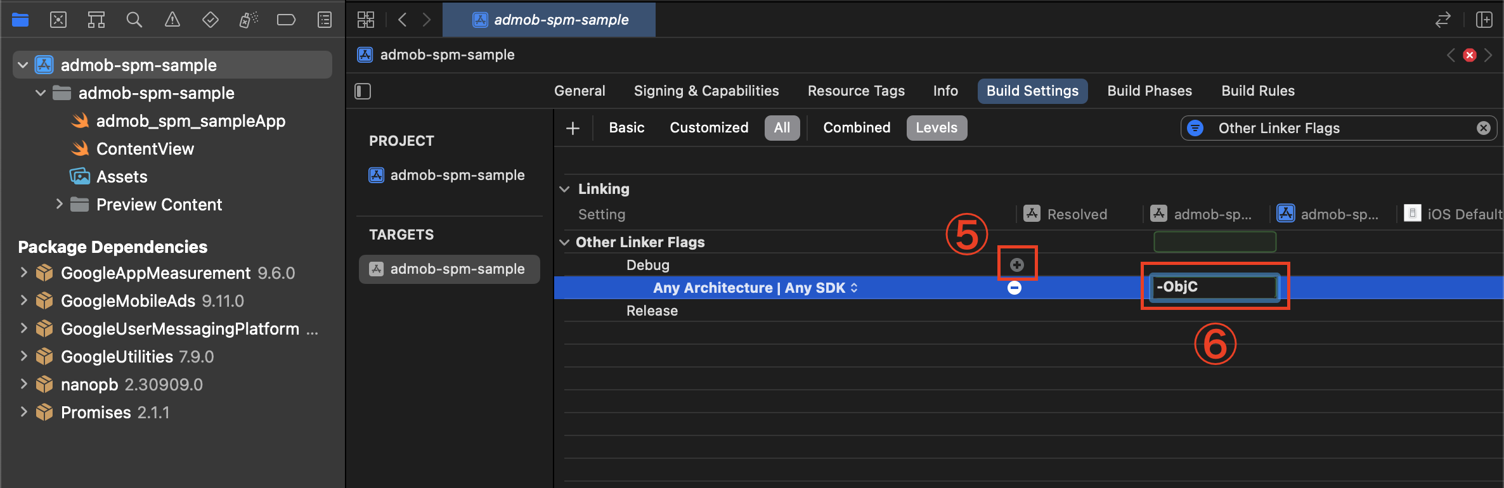Switch to the Resource Tags tab

pyautogui.click(x=856, y=91)
